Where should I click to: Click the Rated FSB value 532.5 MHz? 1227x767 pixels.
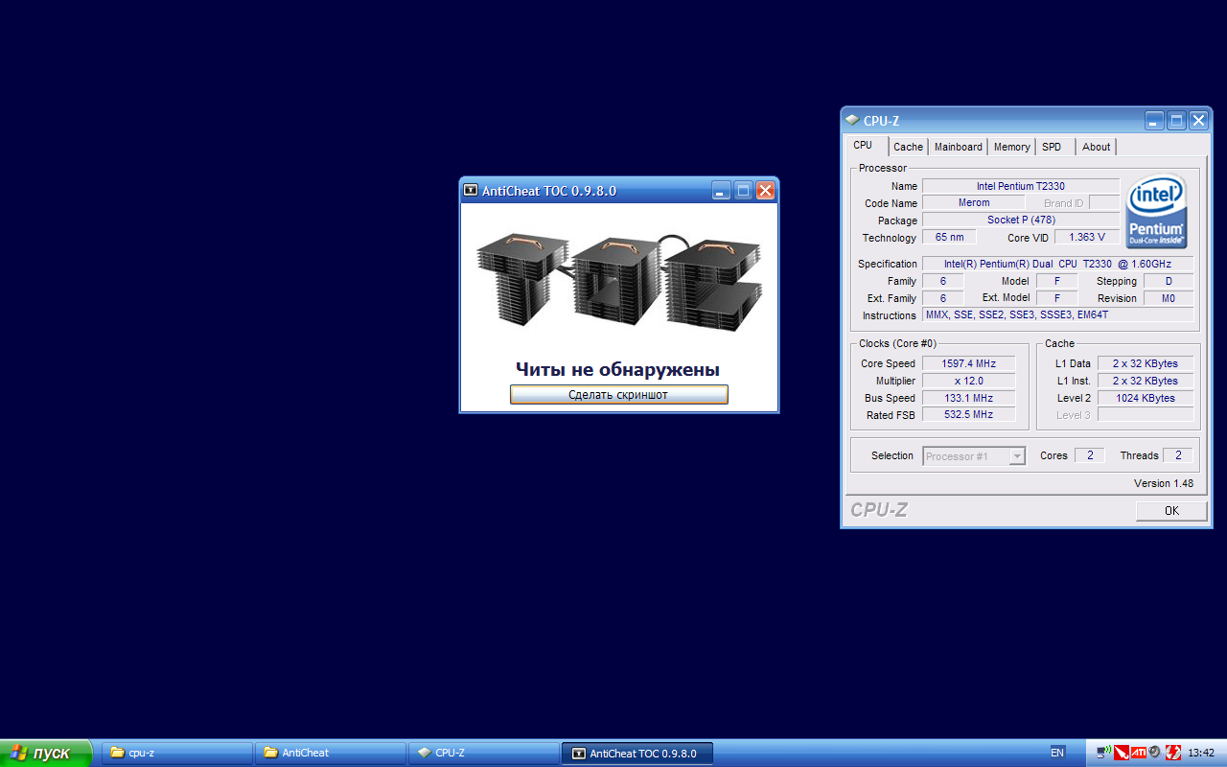[969, 414]
